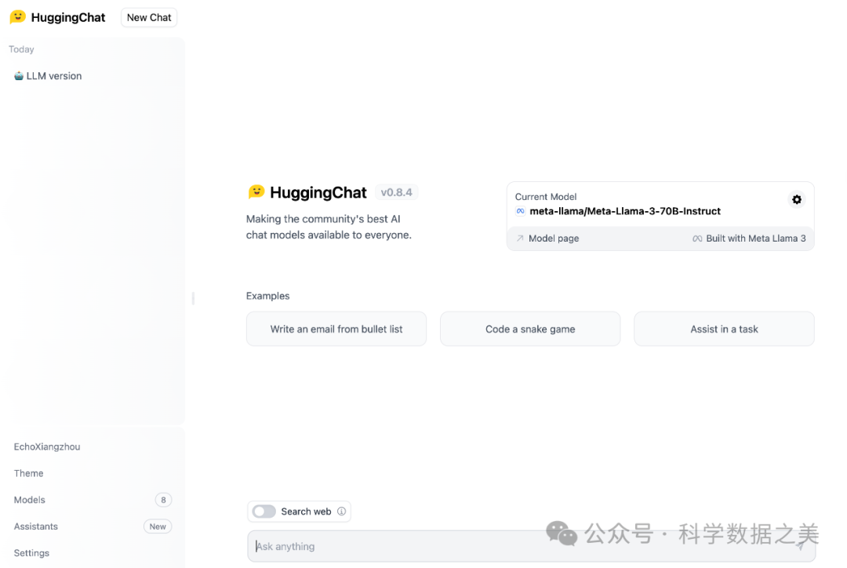Click the large HuggingChat logo in main area
The width and height of the screenshot is (847, 568).
click(x=256, y=192)
